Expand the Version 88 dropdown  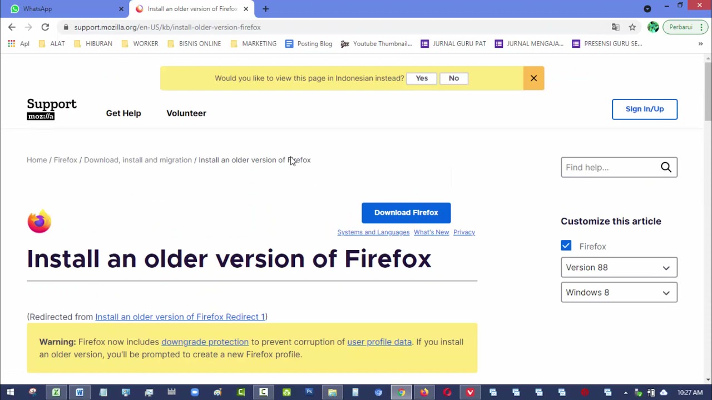point(619,267)
